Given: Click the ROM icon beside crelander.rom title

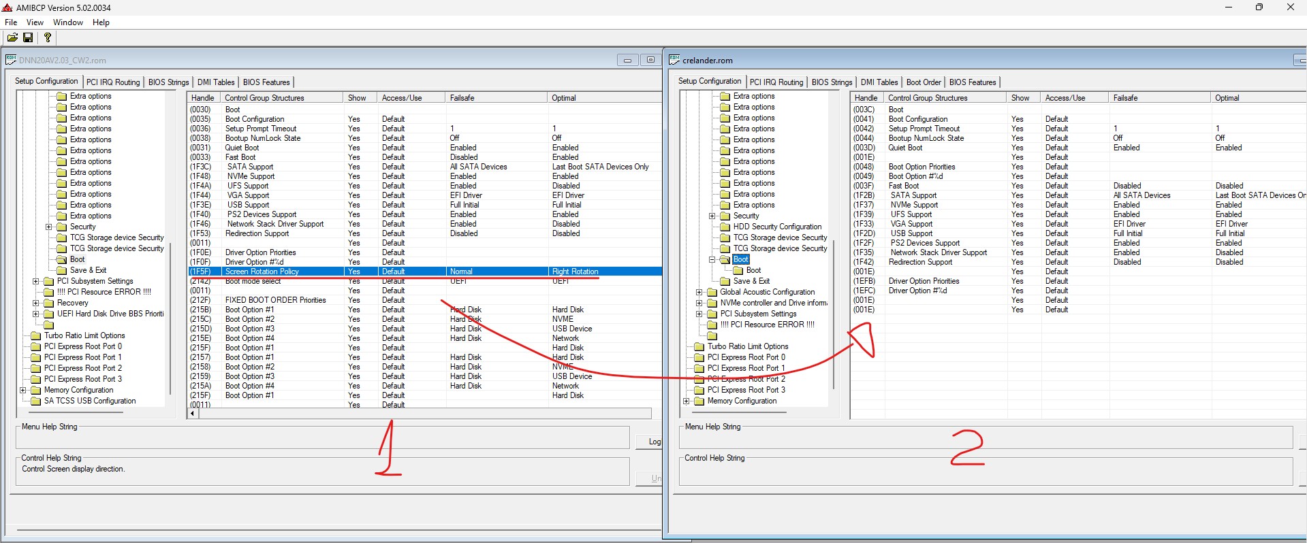Looking at the screenshot, I should [x=674, y=60].
